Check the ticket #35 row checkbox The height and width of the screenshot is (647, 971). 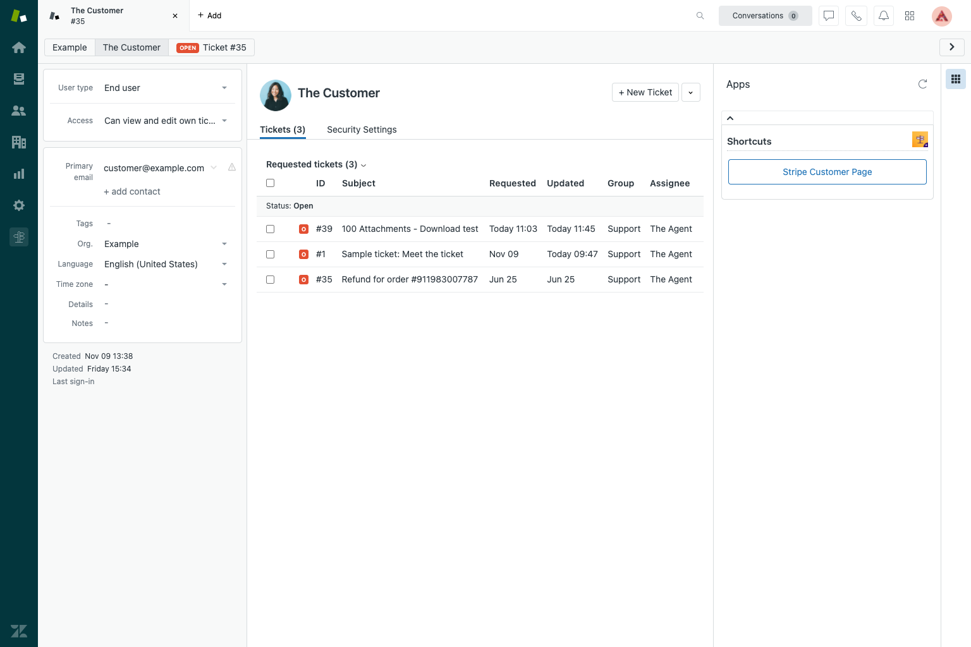(271, 279)
